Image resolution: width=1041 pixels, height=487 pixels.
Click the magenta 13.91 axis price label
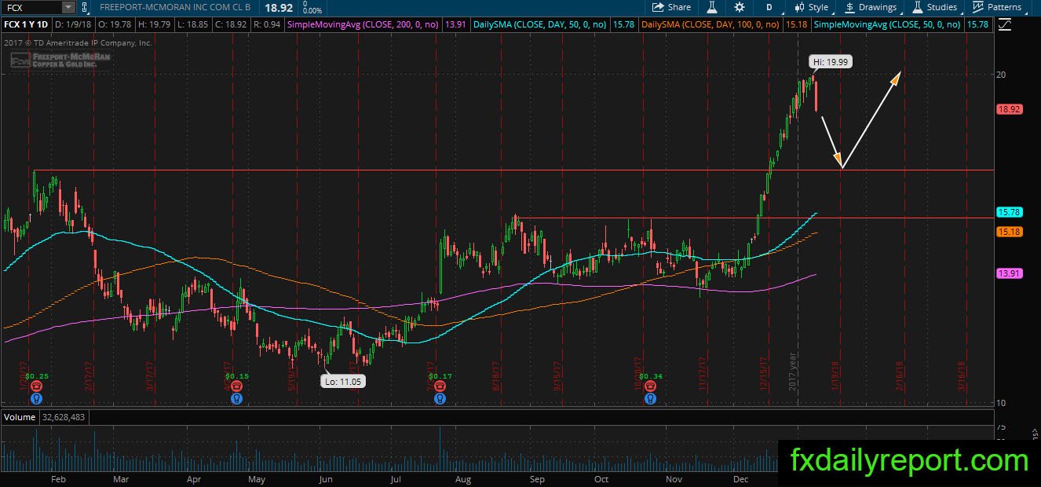click(x=1009, y=273)
